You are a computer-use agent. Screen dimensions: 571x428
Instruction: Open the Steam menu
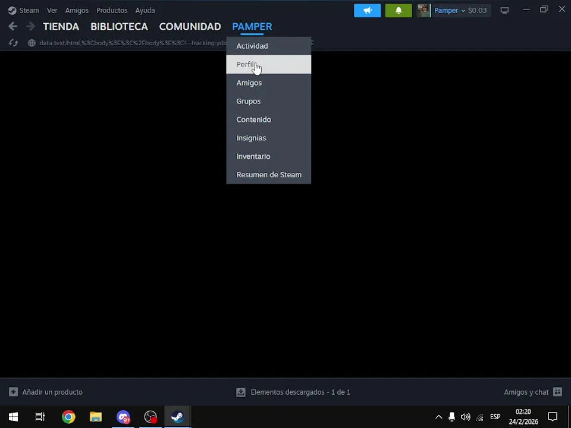coord(29,10)
